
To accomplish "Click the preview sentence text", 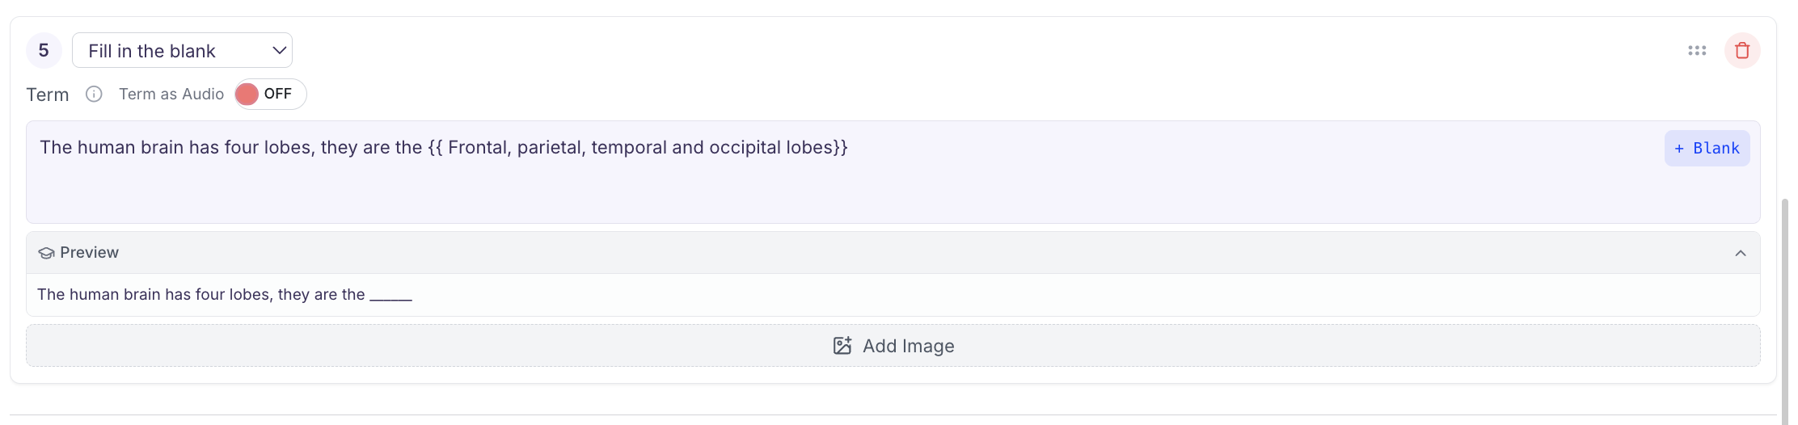I will (200, 295).
